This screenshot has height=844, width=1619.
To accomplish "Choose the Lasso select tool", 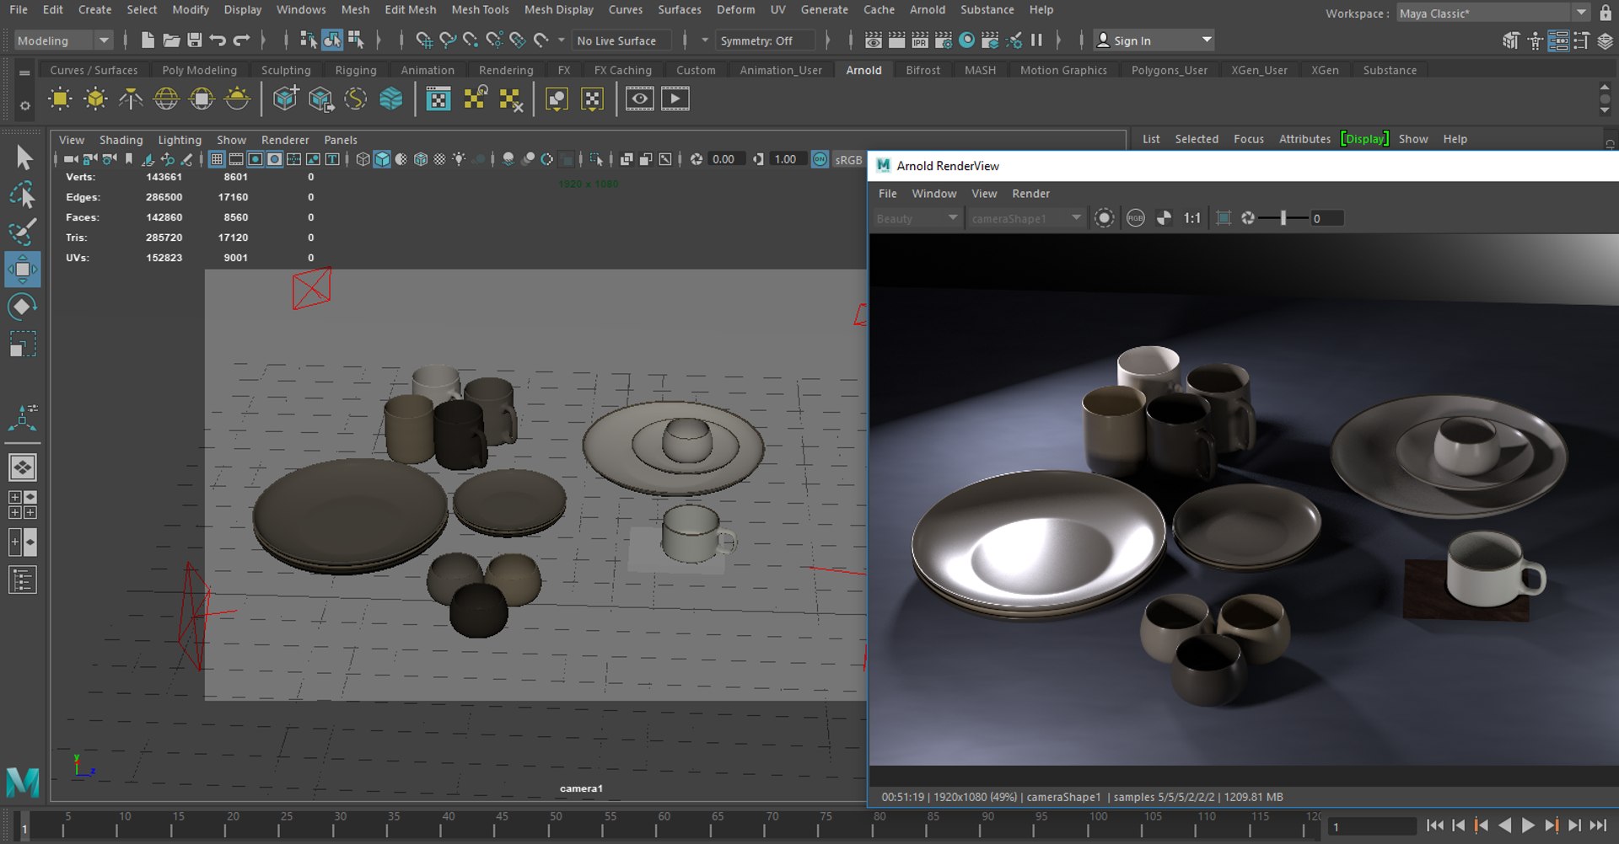I will click(x=23, y=195).
